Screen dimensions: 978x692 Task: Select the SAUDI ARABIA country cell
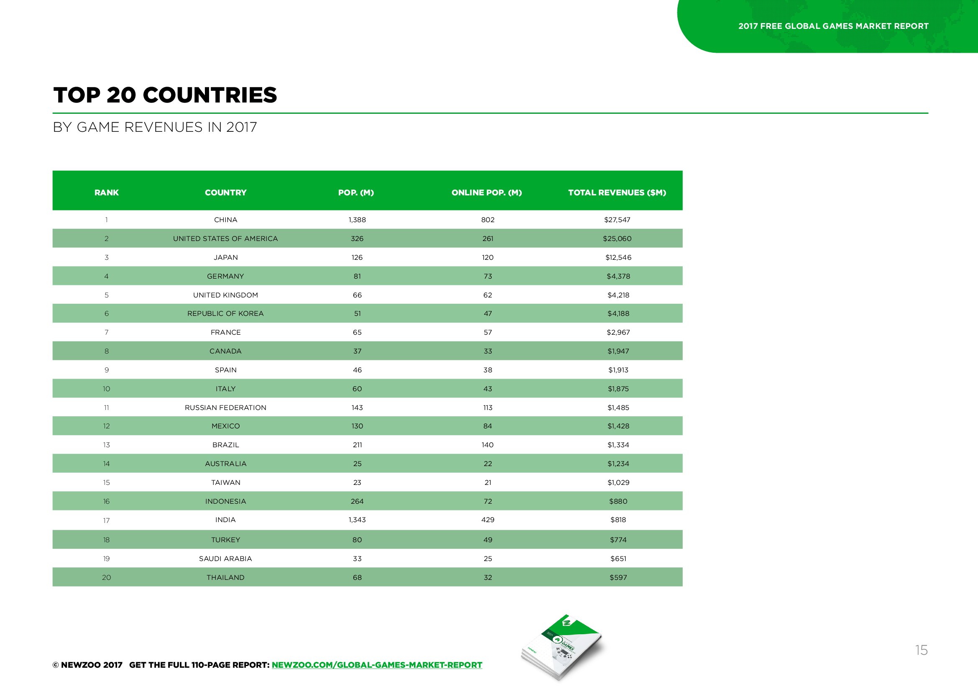[225, 559]
